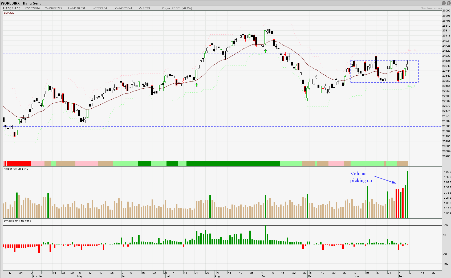Click the green up arrow near July 21
Screen dimensions: 451x278
click(197, 85)
